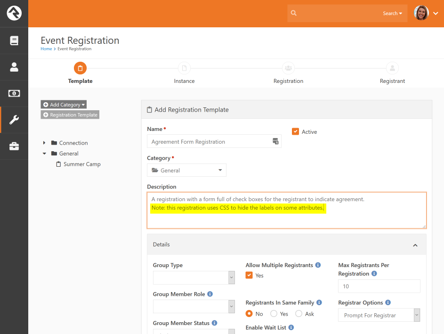
Task: Show Enable Wait List info icon
Action: pyautogui.click(x=291, y=327)
